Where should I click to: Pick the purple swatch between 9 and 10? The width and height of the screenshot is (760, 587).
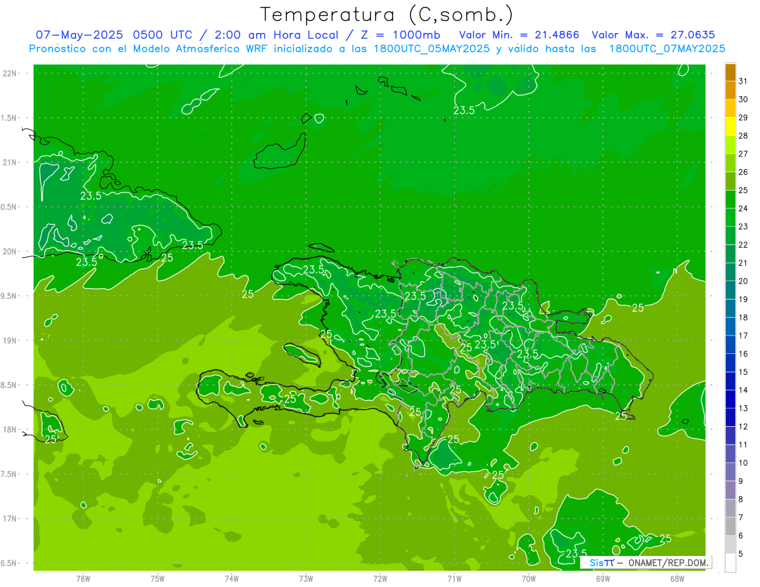click(x=730, y=472)
